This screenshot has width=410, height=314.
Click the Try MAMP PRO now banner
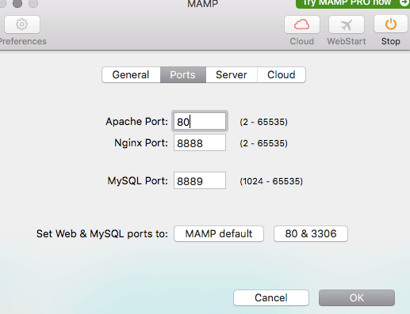point(353,3)
